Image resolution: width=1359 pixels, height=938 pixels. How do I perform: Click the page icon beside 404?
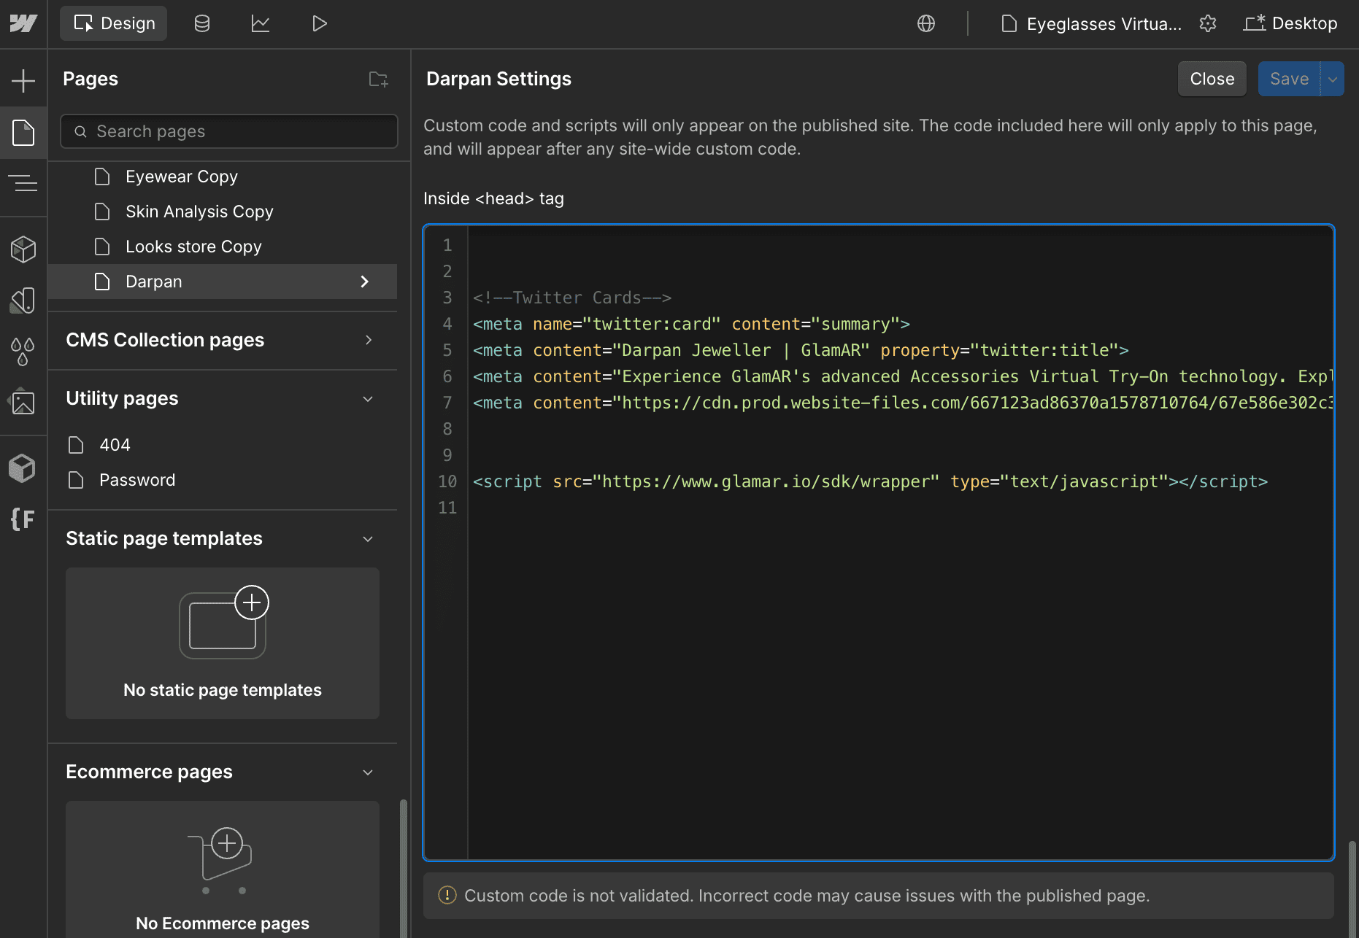click(x=76, y=445)
